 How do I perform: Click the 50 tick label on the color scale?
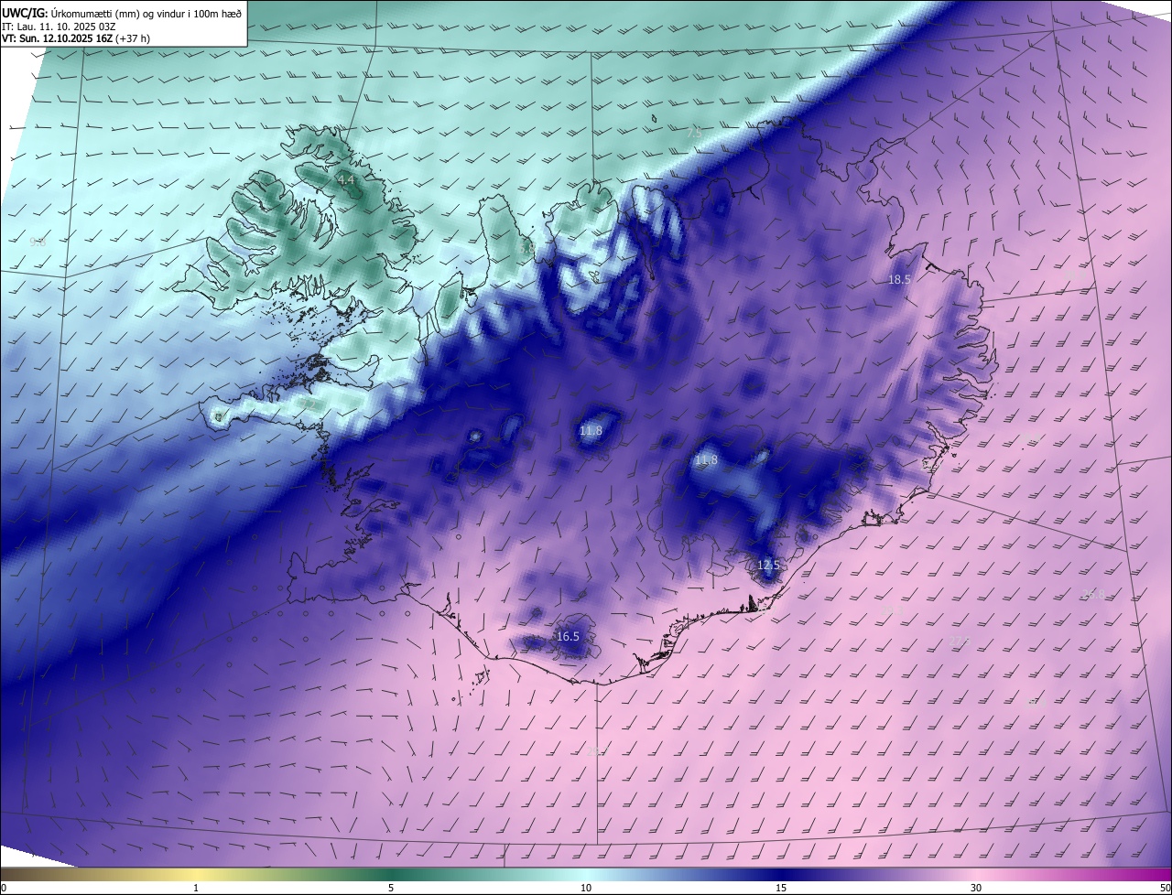(x=1165, y=888)
